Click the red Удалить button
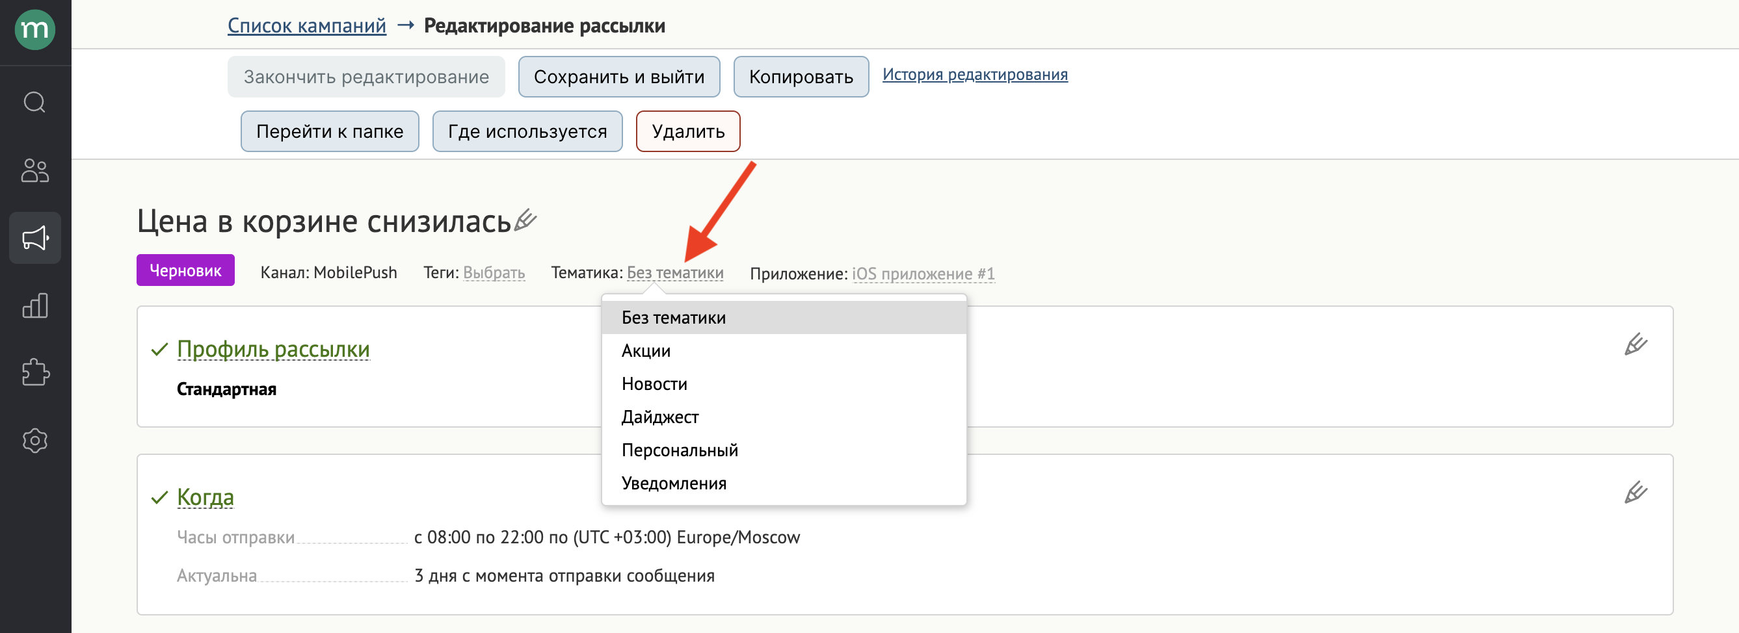This screenshot has width=1739, height=633. click(x=688, y=131)
